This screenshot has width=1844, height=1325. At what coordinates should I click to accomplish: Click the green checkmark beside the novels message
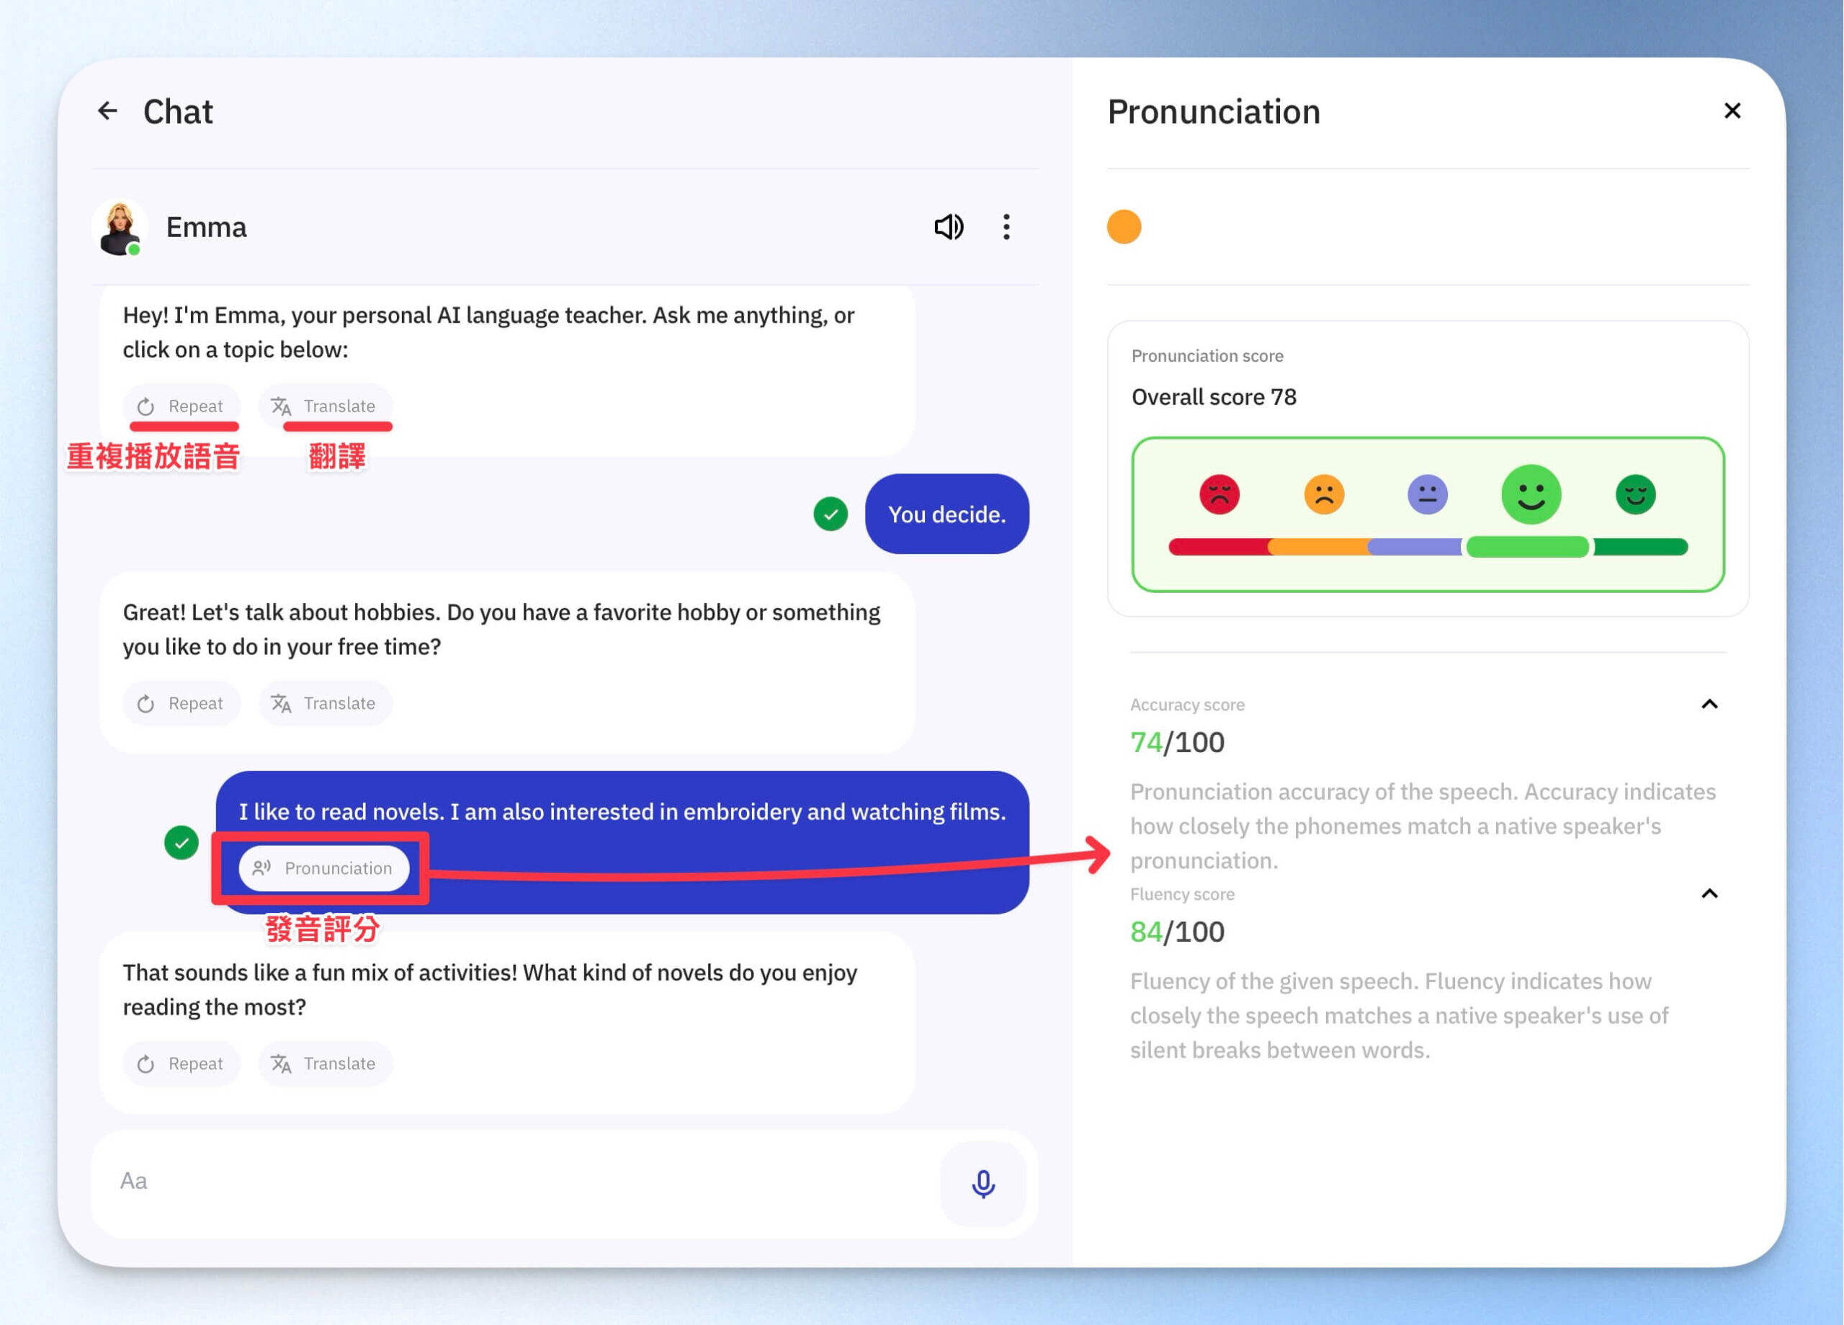[182, 843]
